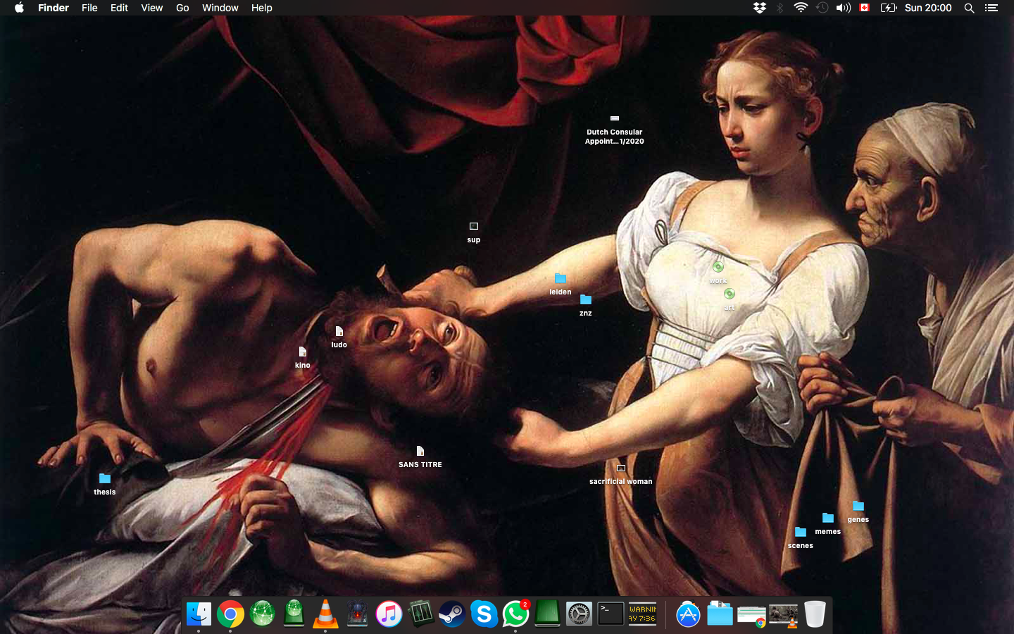Click the Bluetooth status icon

780,8
